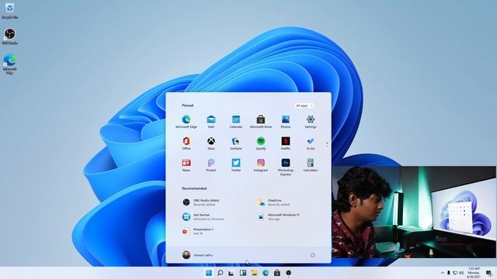Open Microsoft Store from pinned apps
Screen dimensions: 497x279
click(261, 122)
